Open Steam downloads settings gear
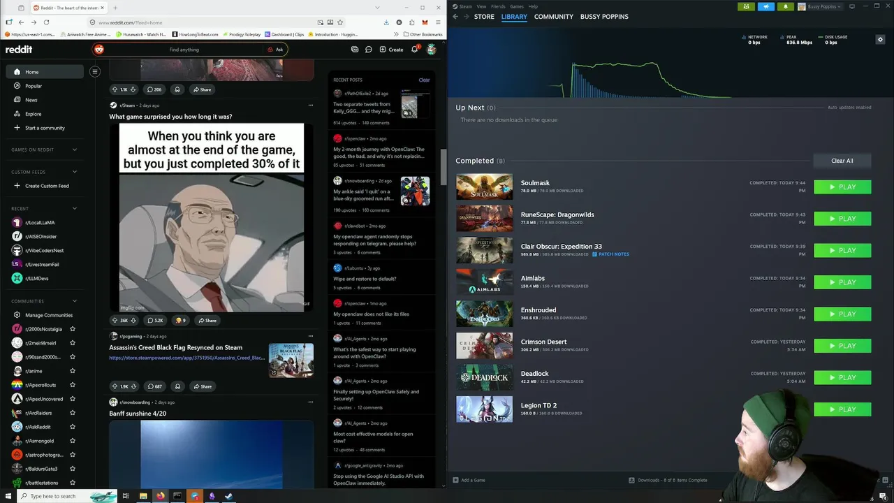894x503 pixels. click(880, 40)
